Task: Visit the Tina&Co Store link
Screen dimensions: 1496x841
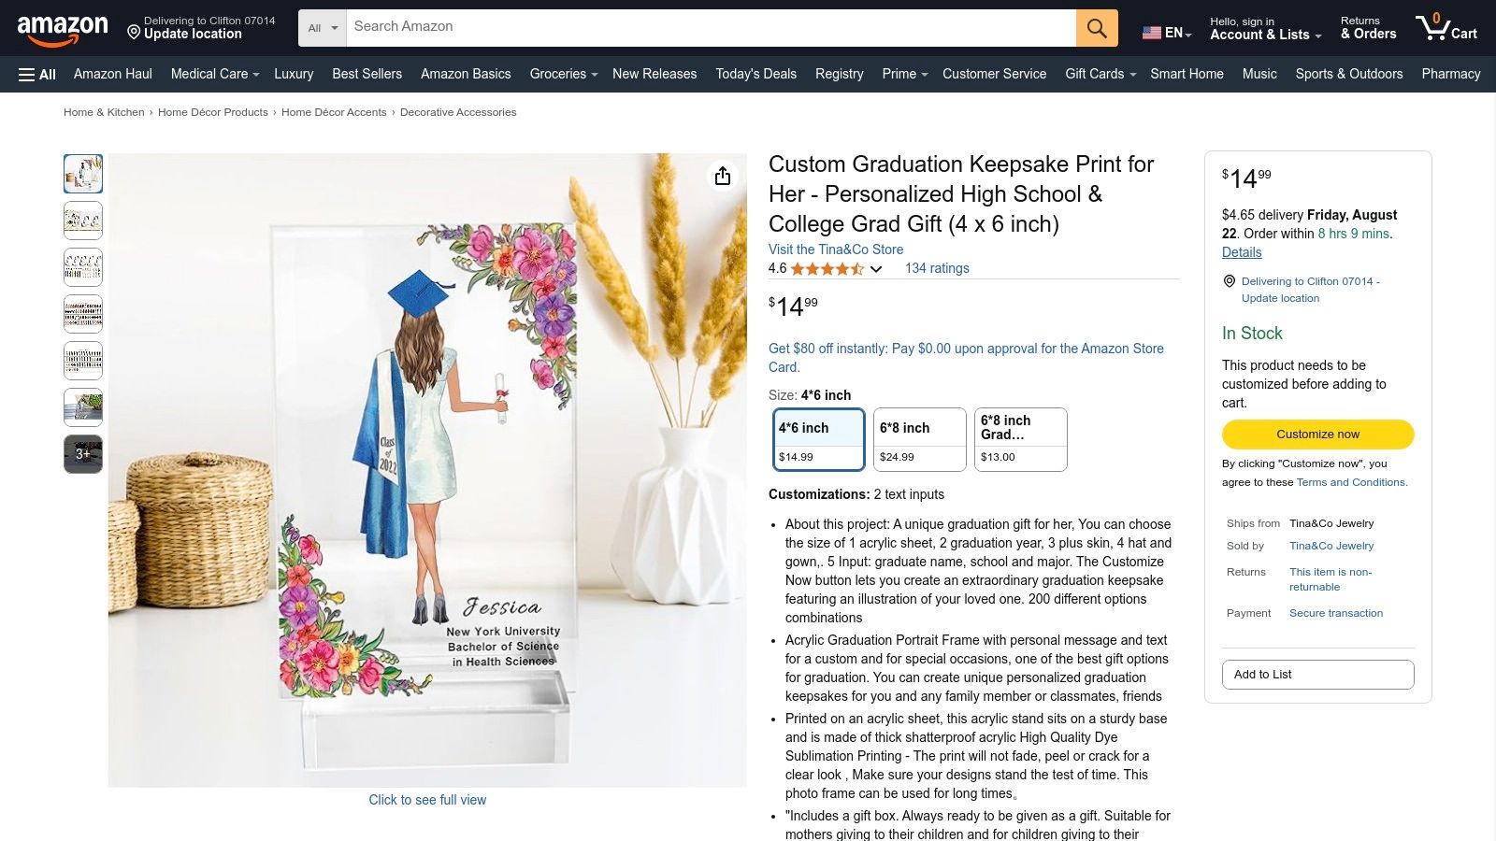Action: pyautogui.click(x=835, y=249)
